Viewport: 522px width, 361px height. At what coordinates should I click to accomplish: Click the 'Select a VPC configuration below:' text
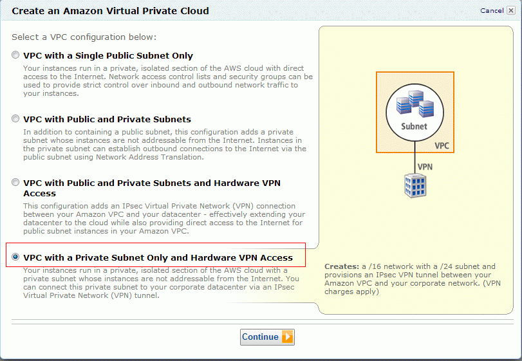click(x=84, y=37)
